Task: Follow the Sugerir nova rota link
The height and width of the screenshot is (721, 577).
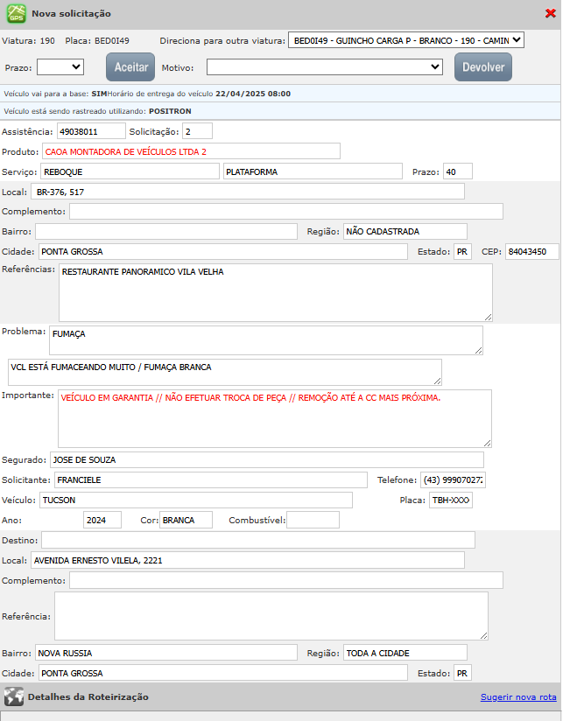Action: point(518,697)
